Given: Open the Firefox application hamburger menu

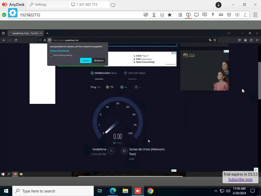Looking at the screenshot, I should click(257, 40).
